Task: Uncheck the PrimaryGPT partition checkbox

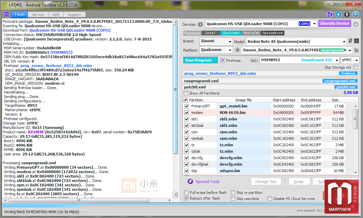Action: 186,106
